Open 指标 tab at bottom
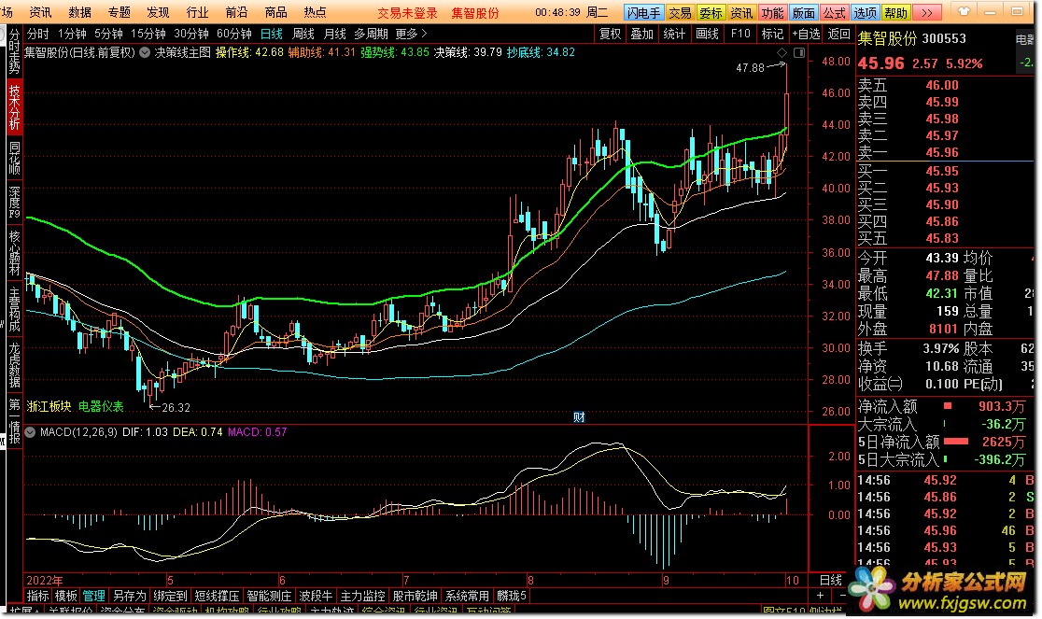1042x619 pixels. click(x=38, y=597)
